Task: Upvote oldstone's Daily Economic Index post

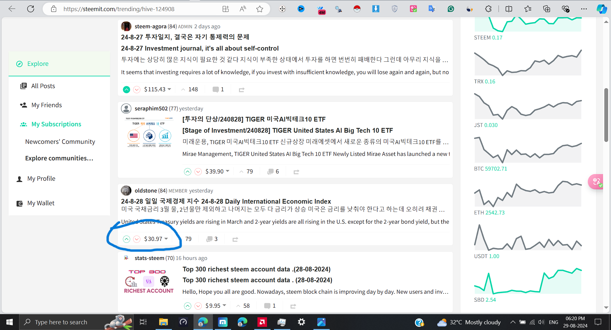Action: point(126,239)
